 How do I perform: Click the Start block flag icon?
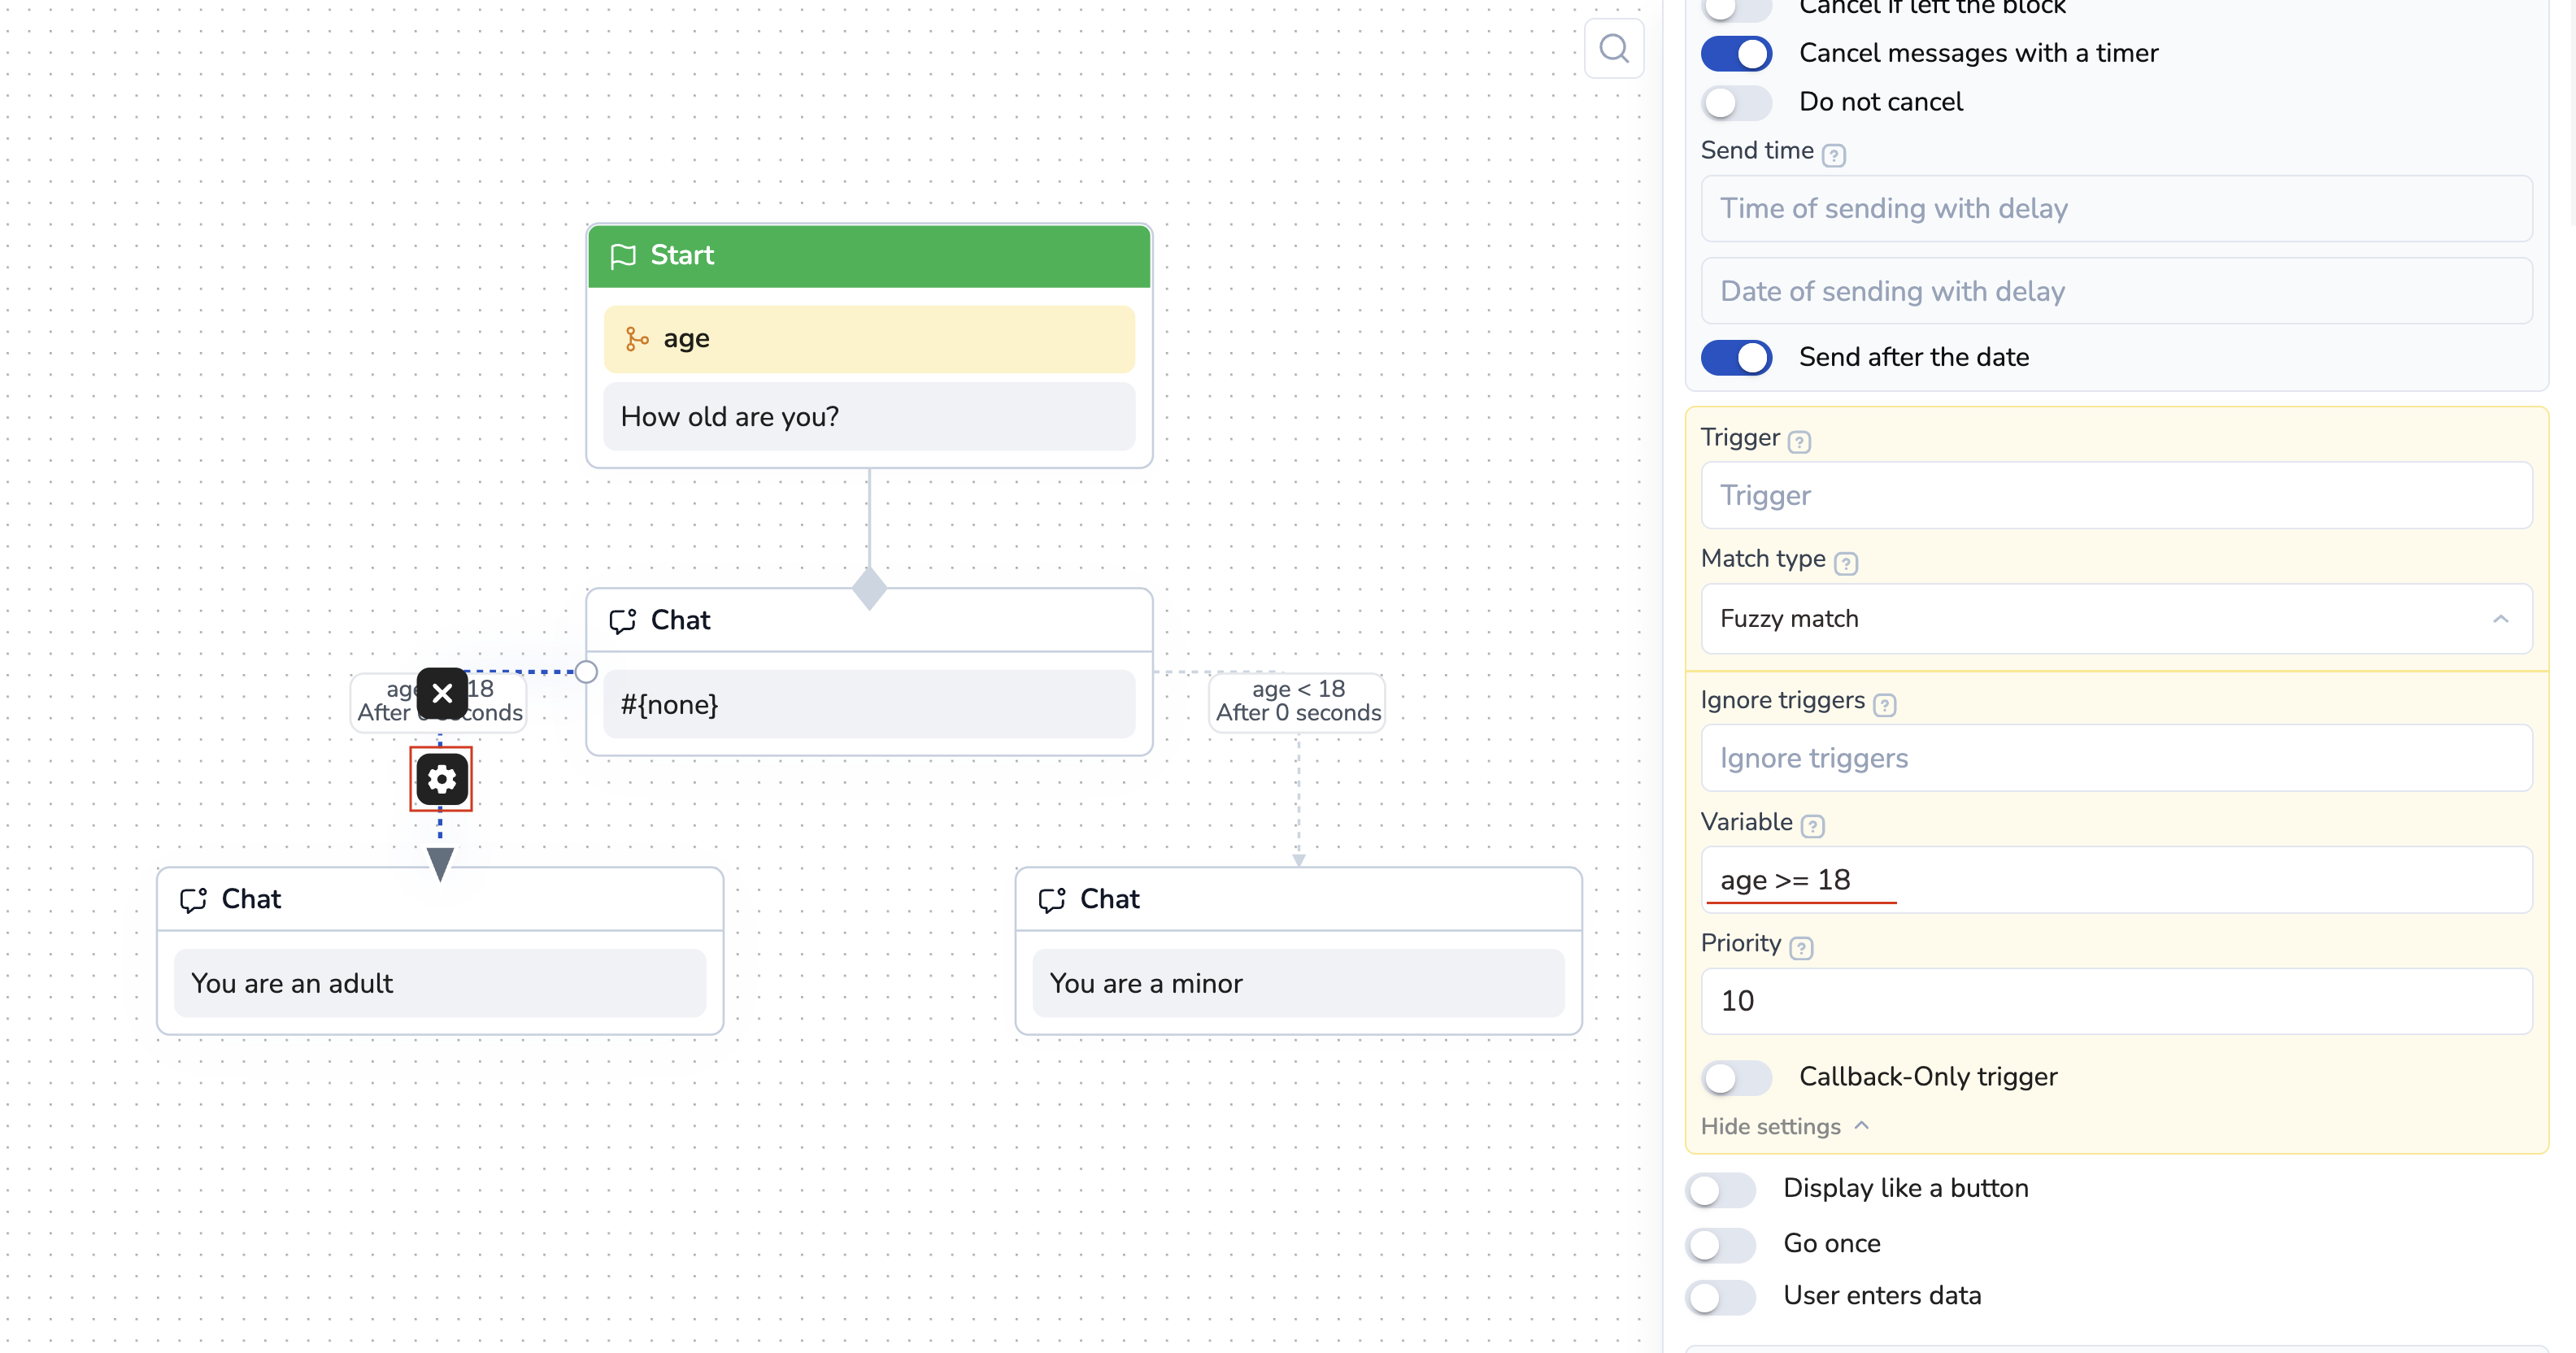(x=623, y=256)
